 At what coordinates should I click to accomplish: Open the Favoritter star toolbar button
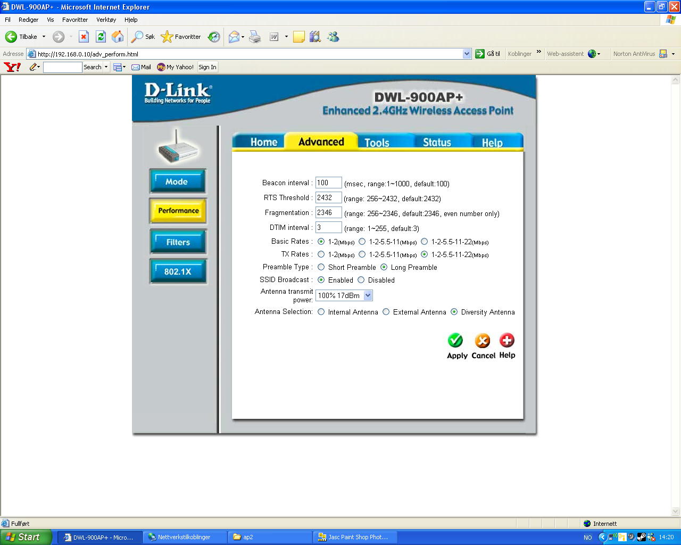[x=181, y=37]
